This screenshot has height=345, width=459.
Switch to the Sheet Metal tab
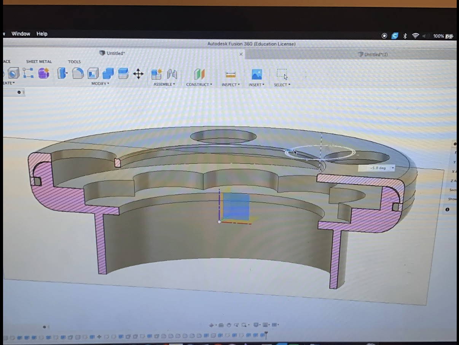coord(39,61)
